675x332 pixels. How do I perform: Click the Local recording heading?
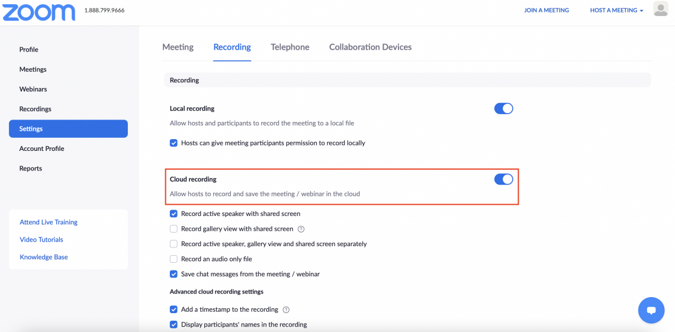192,108
